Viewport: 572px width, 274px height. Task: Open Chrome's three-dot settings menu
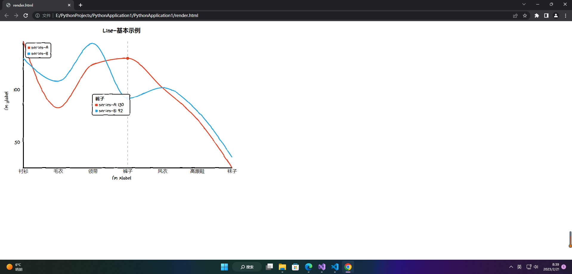(565, 16)
